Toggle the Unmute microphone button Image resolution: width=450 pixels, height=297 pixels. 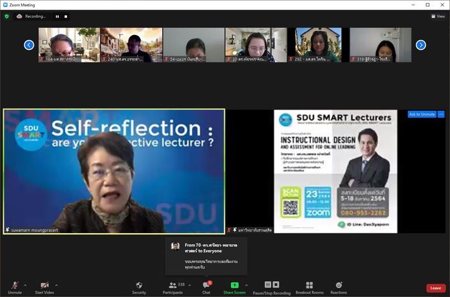click(15, 288)
